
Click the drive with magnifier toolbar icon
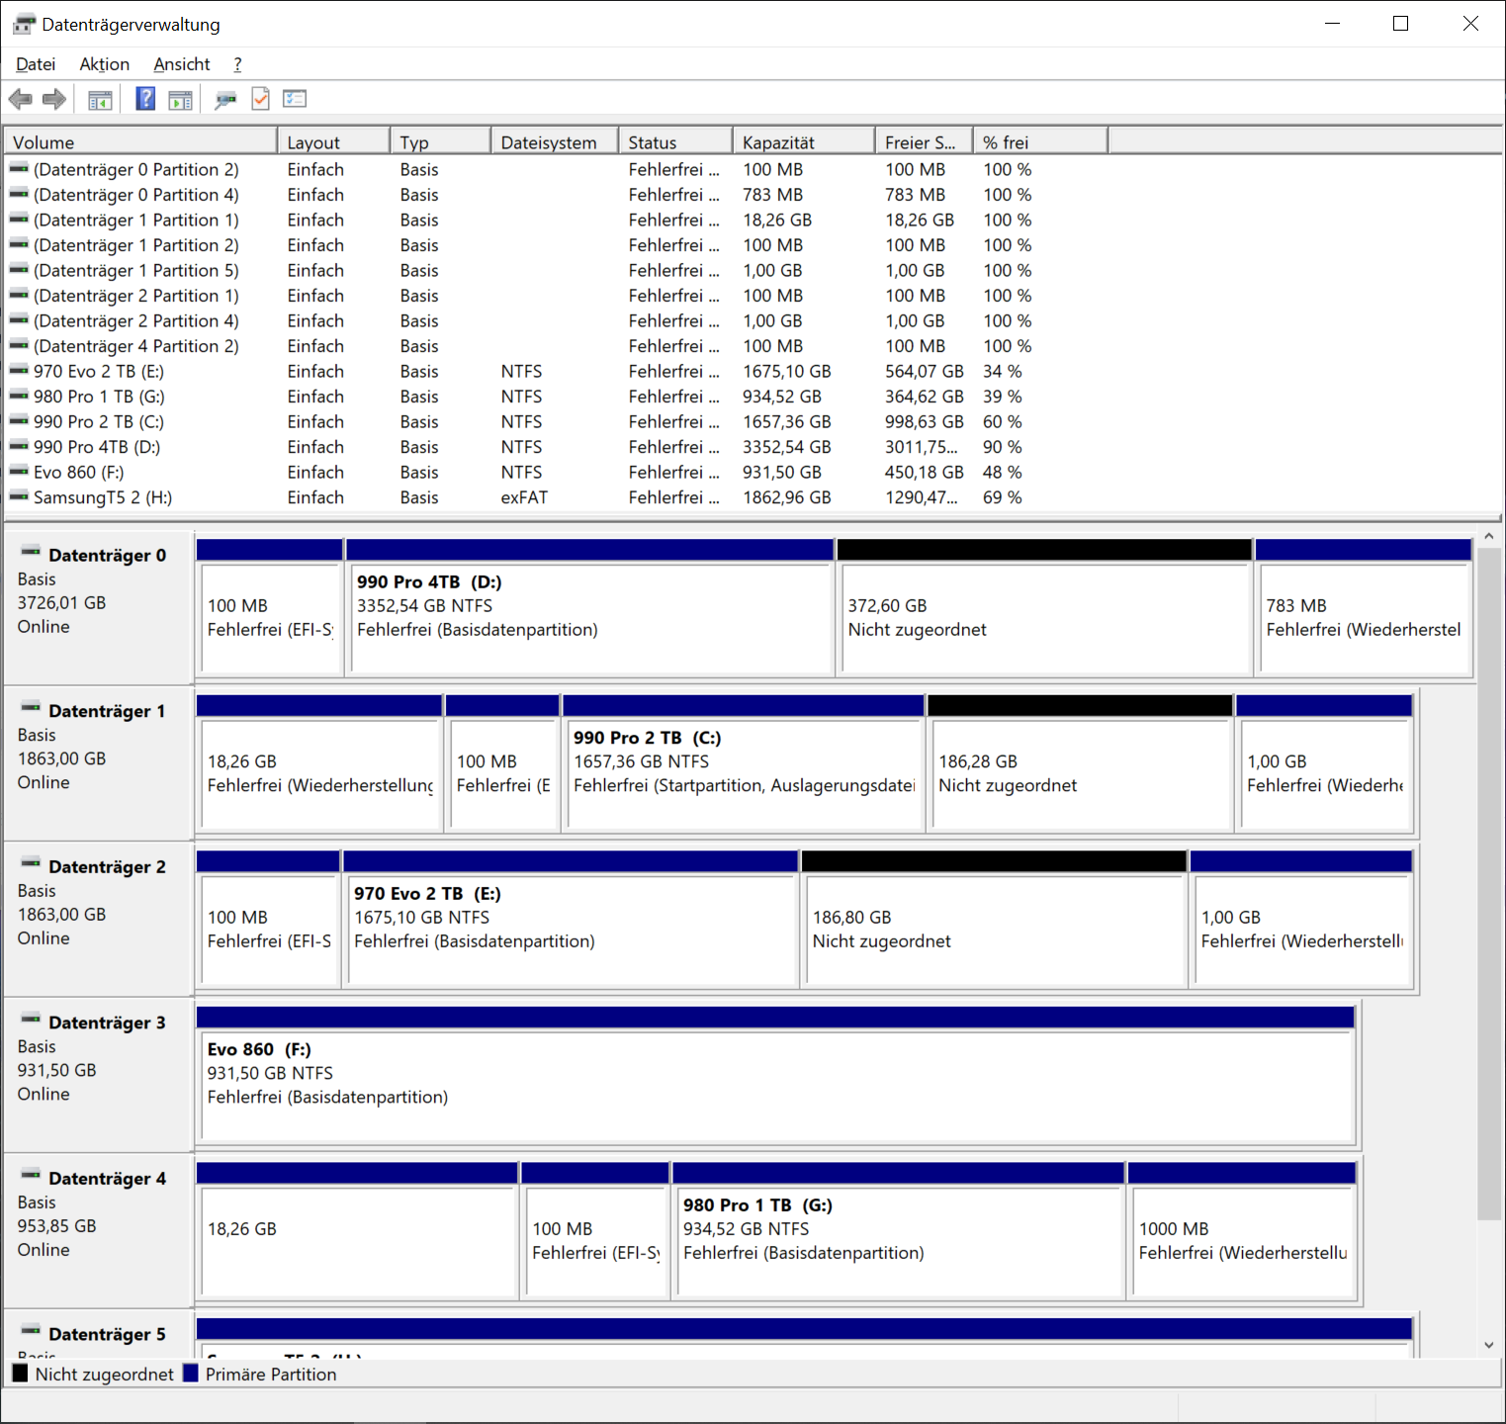(225, 99)
